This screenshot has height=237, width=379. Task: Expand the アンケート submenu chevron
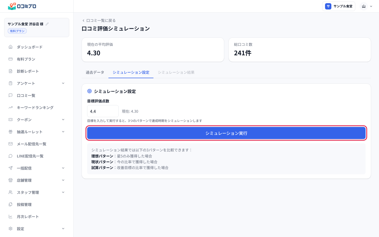point(63,83)
